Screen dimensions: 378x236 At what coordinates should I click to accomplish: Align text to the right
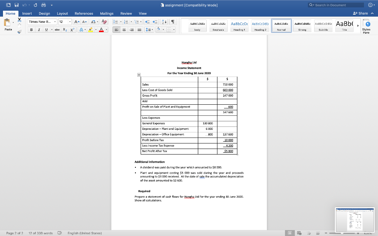(132, 29)
